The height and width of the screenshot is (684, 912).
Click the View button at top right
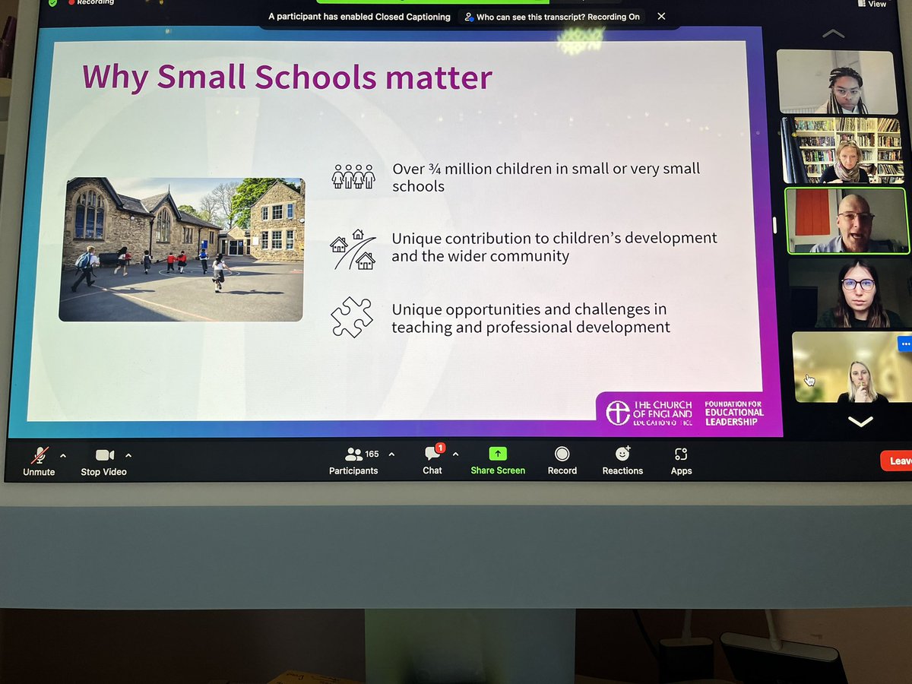[871, 4]
